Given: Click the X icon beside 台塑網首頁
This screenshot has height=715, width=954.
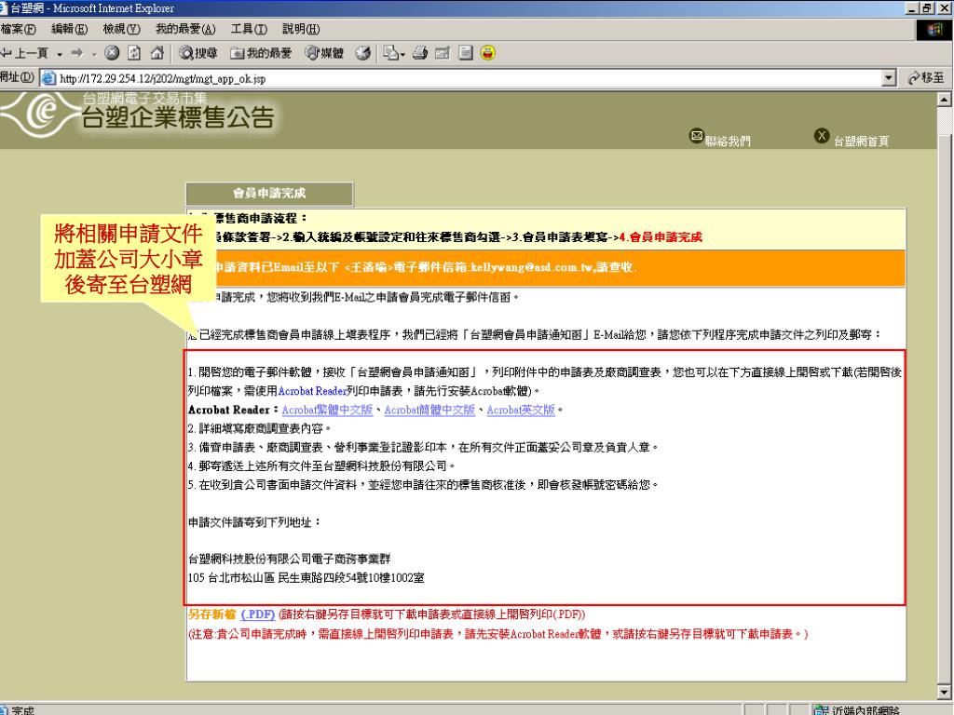Looking at the screenshot, I should click(x=822, y=136).
